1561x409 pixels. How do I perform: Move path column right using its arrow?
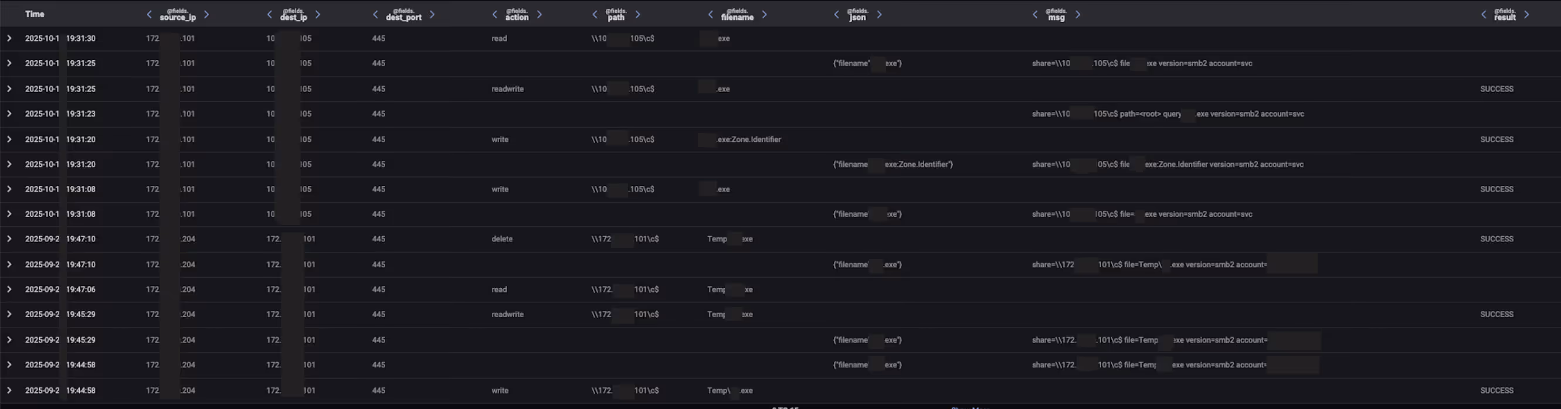click(637, 15)
